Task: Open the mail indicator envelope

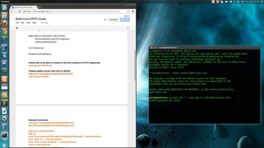Action: pyautogui.click(x=231, y=2)
